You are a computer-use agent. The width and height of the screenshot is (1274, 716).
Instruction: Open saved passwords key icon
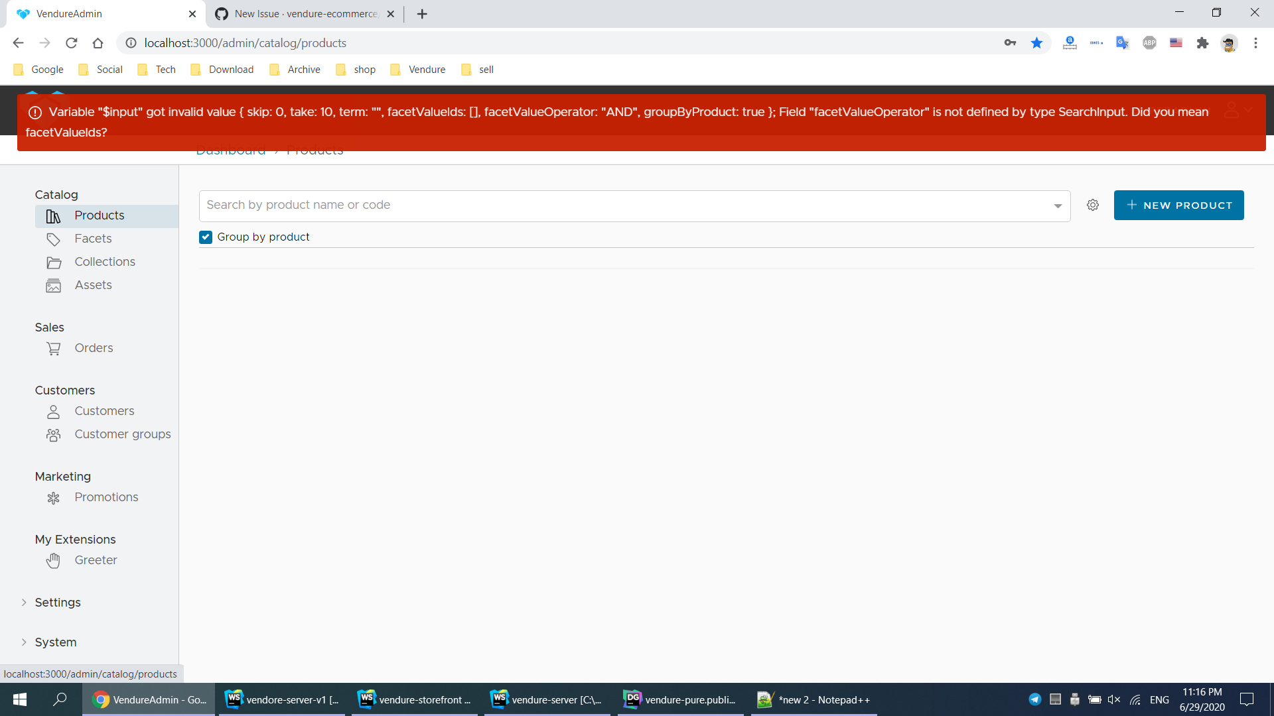(x=1010, y=43)
